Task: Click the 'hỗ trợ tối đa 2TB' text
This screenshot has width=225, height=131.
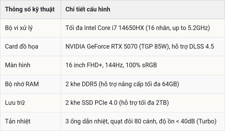Action: pos(144,103)
